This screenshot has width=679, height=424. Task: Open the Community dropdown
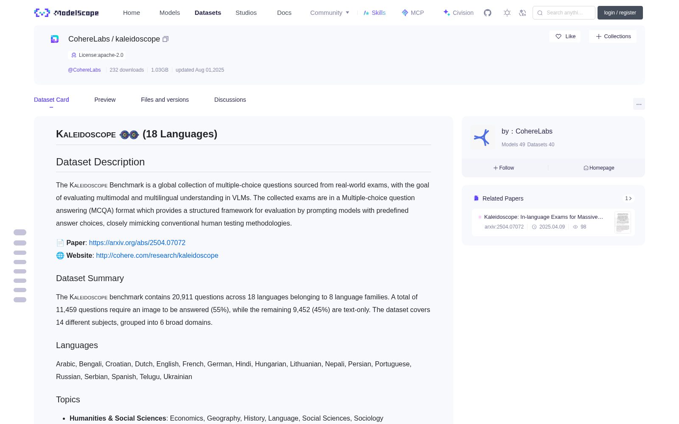[x=330, y=13]
